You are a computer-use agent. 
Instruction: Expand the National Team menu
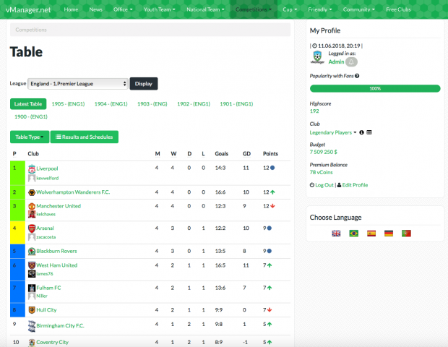pyautogui.click(x=205, y=9)
